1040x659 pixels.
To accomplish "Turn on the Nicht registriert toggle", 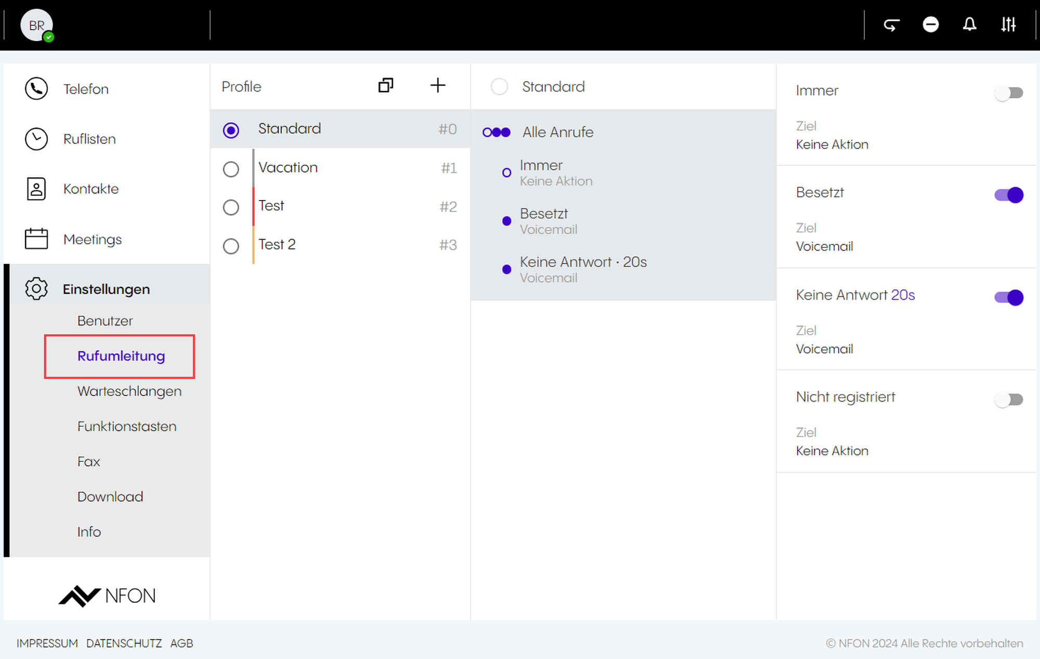I will point(1008,400).
